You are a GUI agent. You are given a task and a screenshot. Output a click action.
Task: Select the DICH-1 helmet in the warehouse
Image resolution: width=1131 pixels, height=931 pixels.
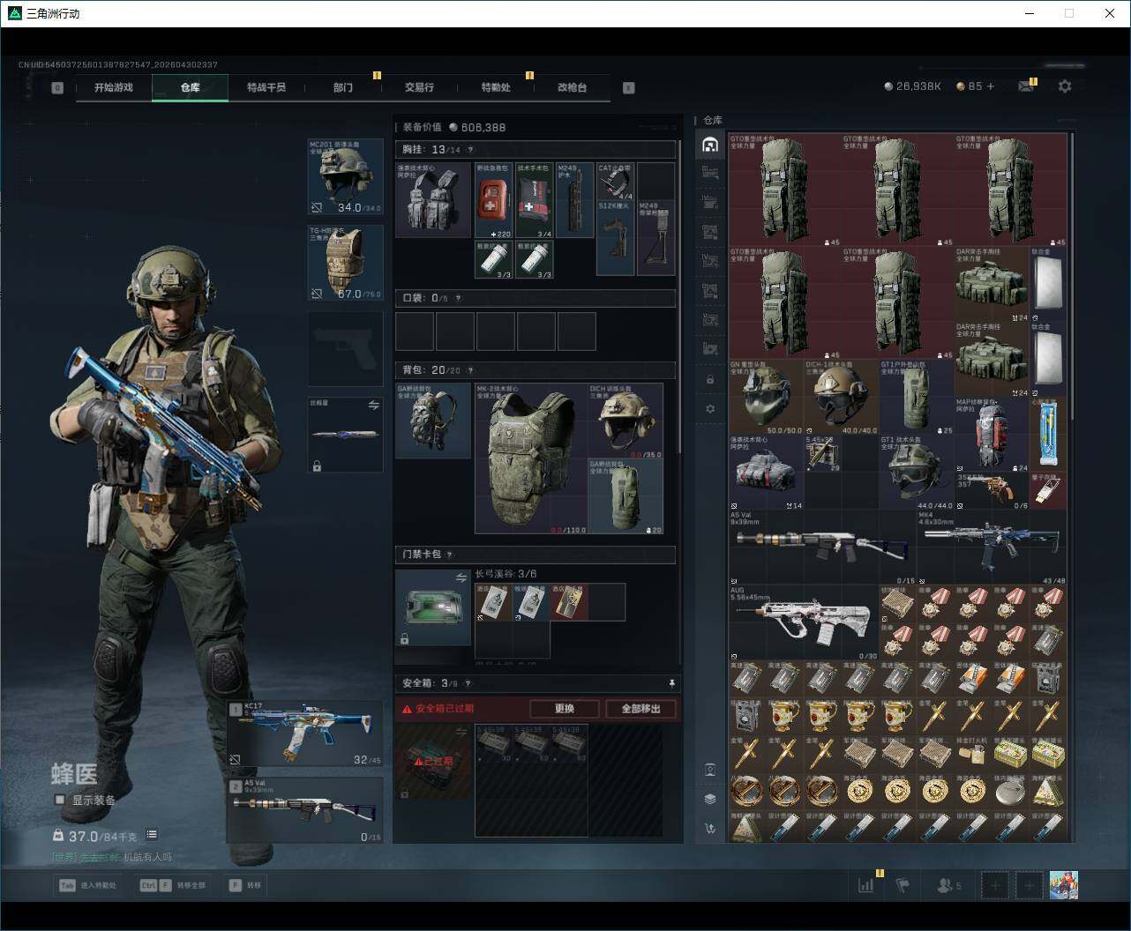pos(842,398)
